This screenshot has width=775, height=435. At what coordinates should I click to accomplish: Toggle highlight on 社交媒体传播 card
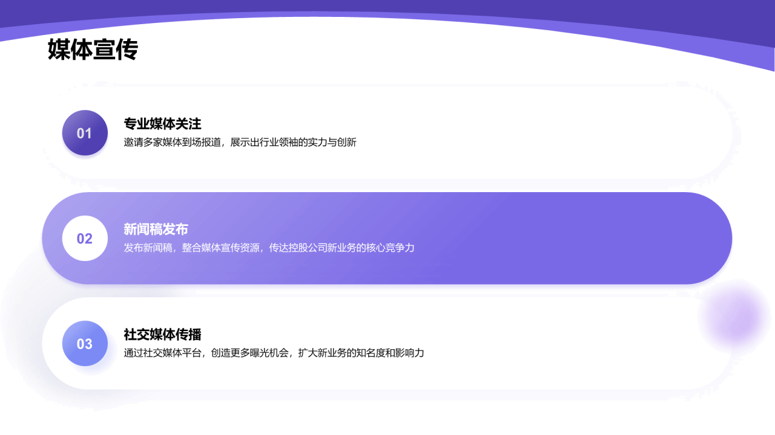[x=387, y=343]
